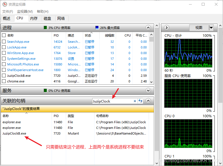Click PID 7720 in the process list
Screen dimensions: 223x166
click(x=57, y=76)
